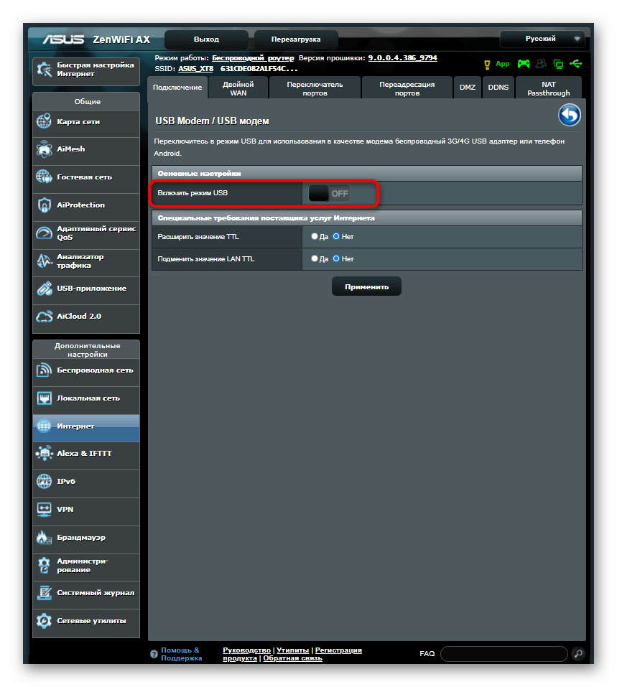
Task: Click the FAQ search magnifier icon
Action: click(x=577, y=654)
